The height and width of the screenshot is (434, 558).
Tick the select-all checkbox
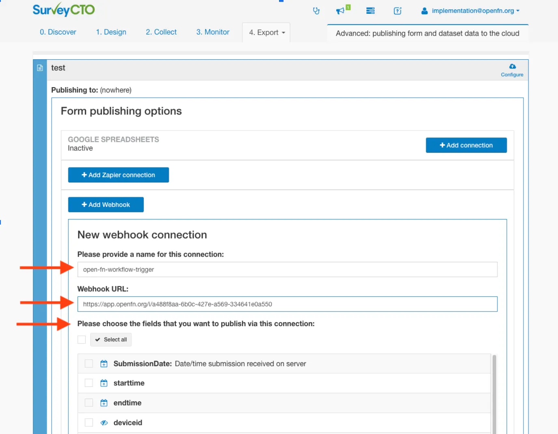[82, 339]
